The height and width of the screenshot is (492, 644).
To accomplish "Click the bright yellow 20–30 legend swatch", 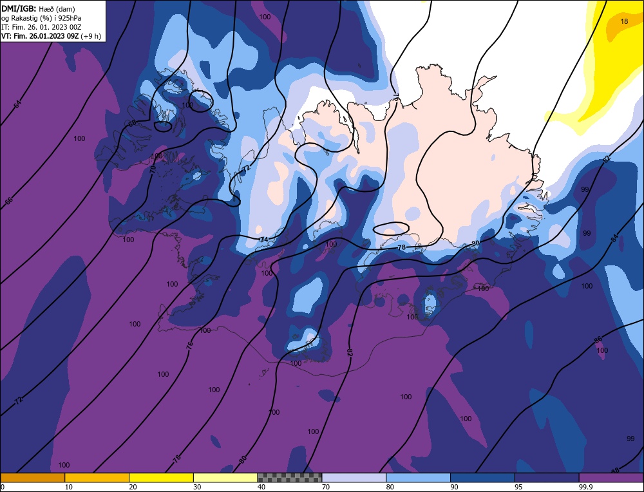I will 161,477.
